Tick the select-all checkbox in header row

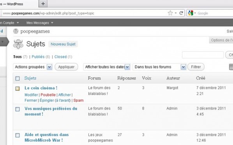click(x=18, y=78)
